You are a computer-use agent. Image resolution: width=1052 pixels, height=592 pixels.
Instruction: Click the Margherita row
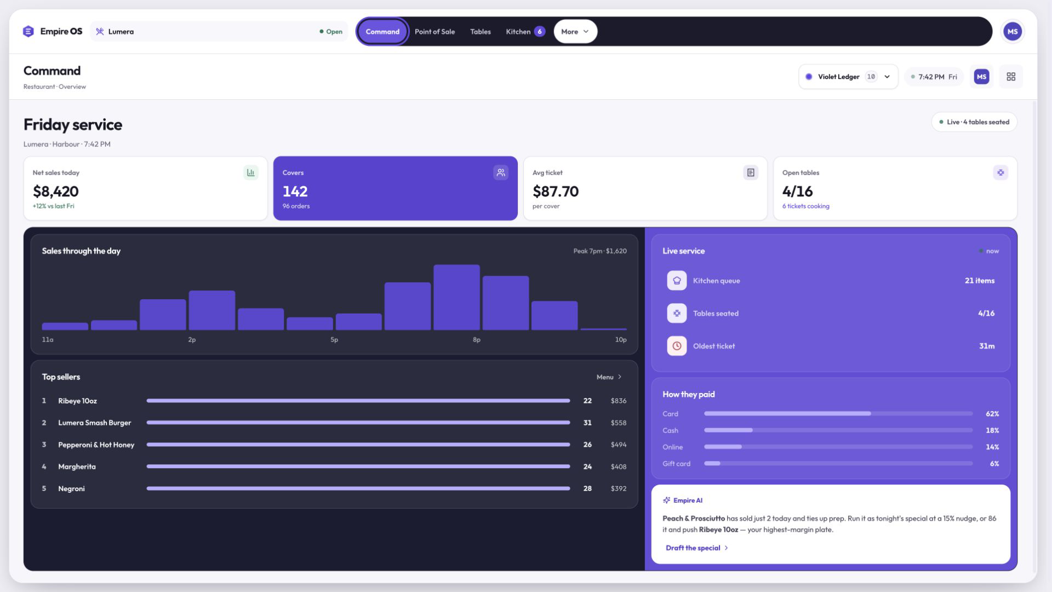coord(334,466)
